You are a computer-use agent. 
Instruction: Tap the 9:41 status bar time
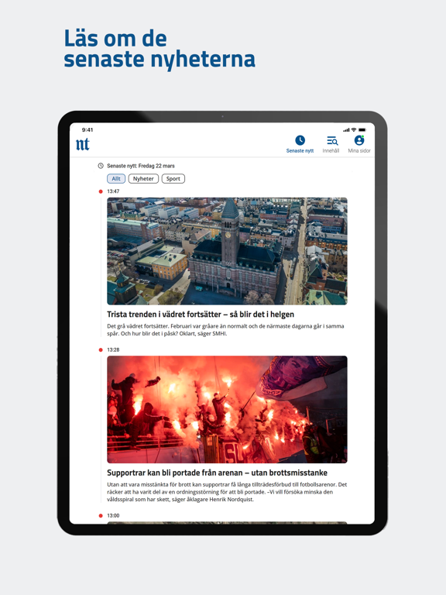tap(87, 130)
